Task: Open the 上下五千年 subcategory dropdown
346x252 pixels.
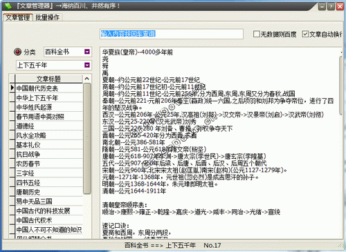Action: [x=87, y=65]
